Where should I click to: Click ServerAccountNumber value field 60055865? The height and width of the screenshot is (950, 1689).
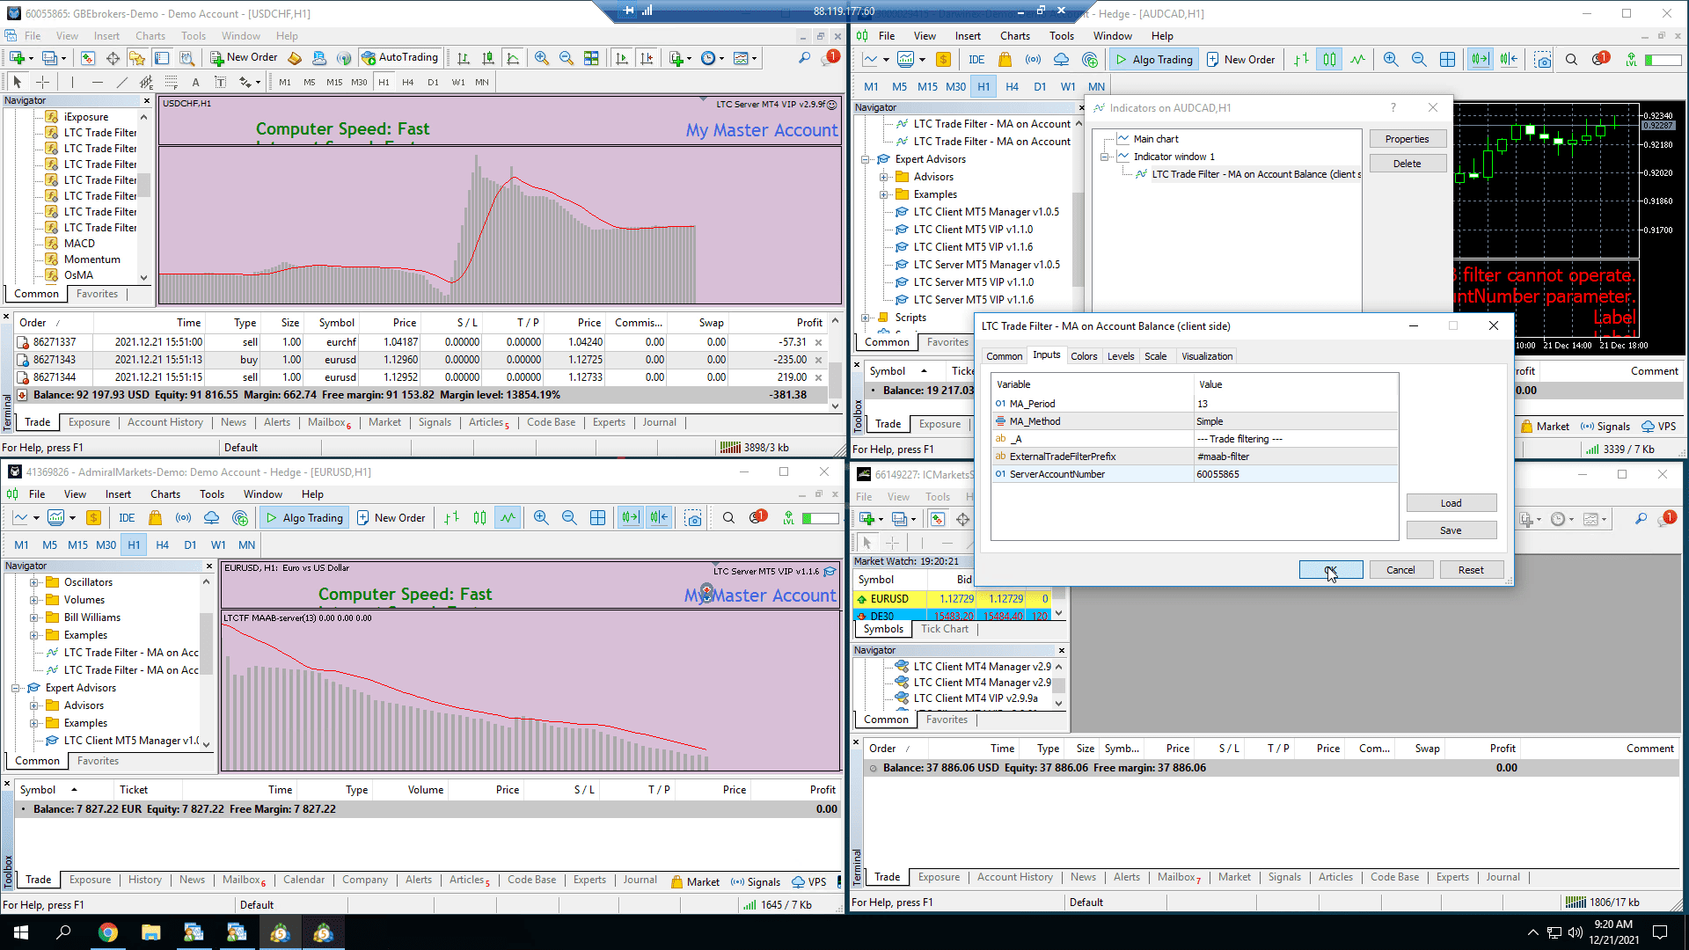pos(1295,474)
